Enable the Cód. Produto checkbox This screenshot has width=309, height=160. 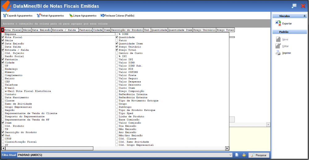(3, 126)
